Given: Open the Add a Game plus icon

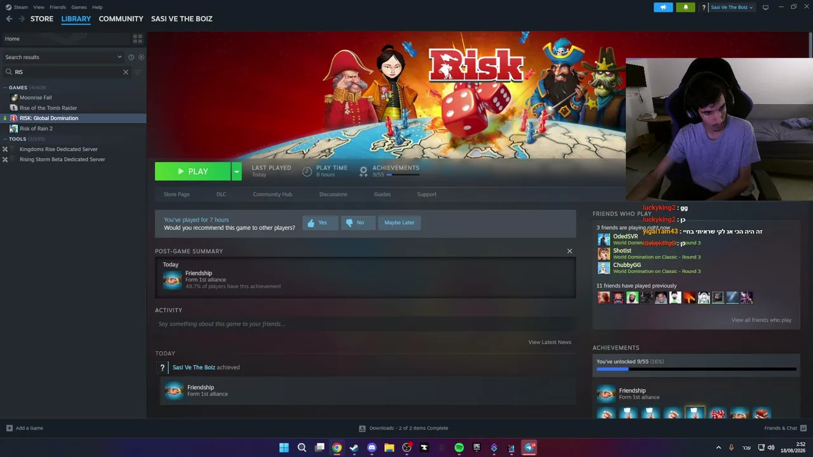Looking at the screenshot, I should pos(9,428).
